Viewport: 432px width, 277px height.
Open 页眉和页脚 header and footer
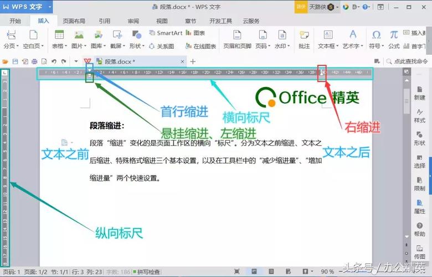(237, 39)
